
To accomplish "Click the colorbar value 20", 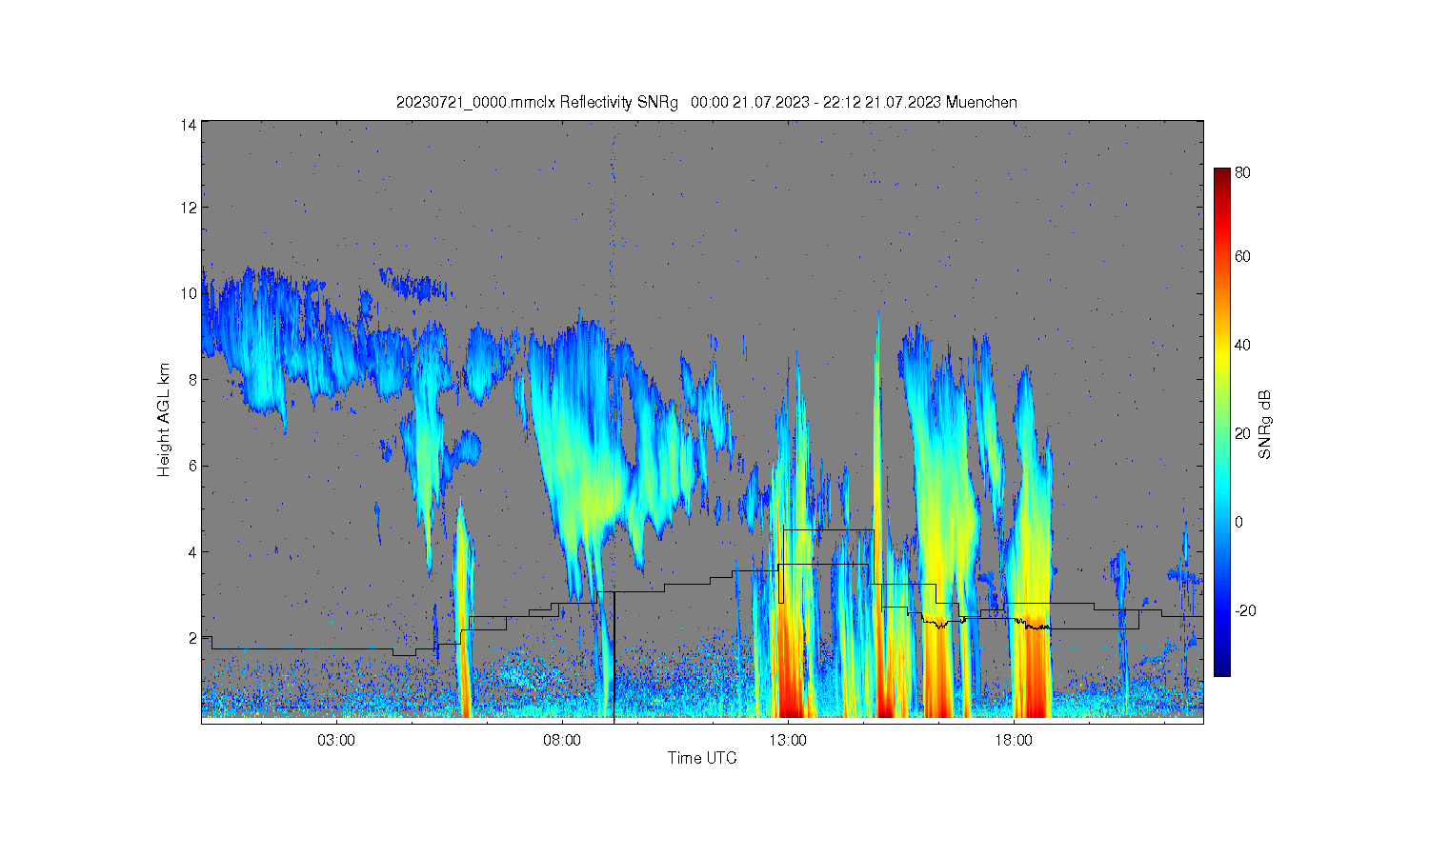I will point(1243,434).
